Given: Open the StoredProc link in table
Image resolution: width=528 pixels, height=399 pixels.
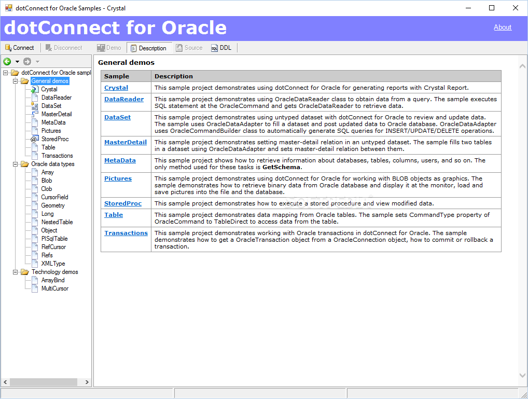Looking at the screenshot, I should [x=123, y=203].
